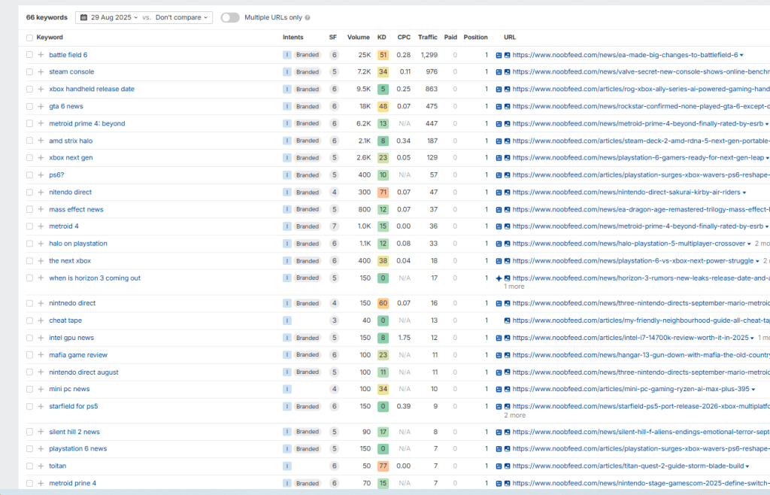This screenshot has height=495, width=770.
Task: Expand URL dropdown arrow for battlefield-6 link
Action: pyautogui.click(x=741, y=55)
